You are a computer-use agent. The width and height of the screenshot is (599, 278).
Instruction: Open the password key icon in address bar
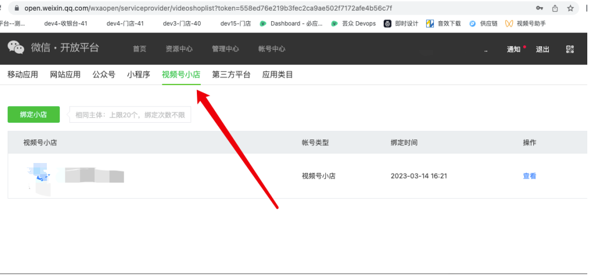click(x=539, y=8)
